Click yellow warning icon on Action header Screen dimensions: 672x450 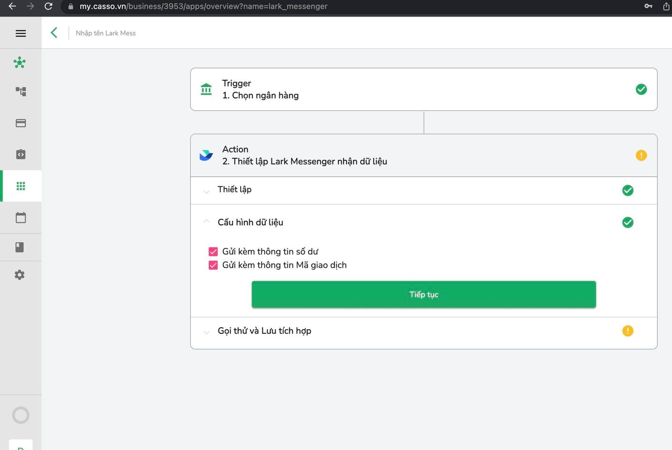pos(641,155)
